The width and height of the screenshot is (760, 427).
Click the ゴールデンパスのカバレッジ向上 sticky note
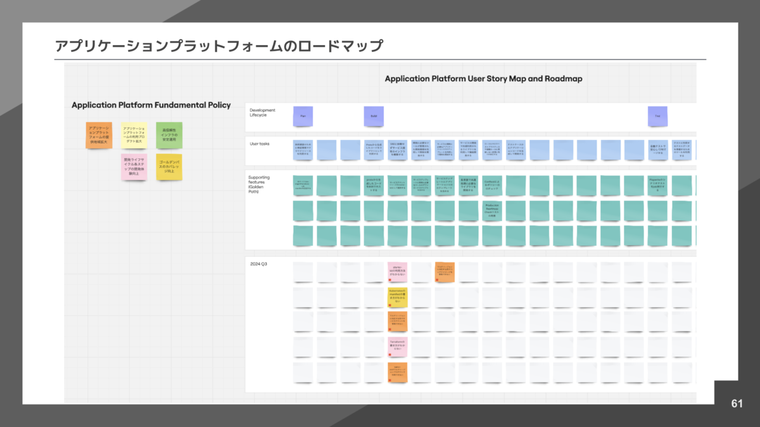coord(168,167)
